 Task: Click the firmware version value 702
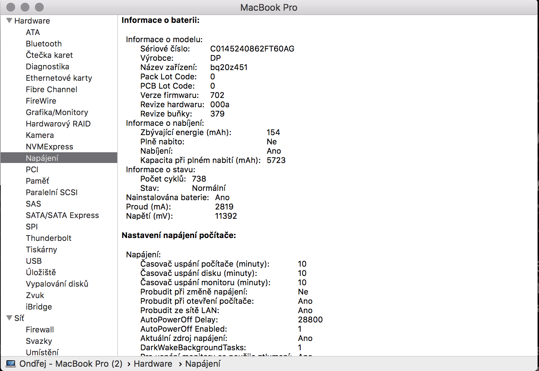coord(217,95)
